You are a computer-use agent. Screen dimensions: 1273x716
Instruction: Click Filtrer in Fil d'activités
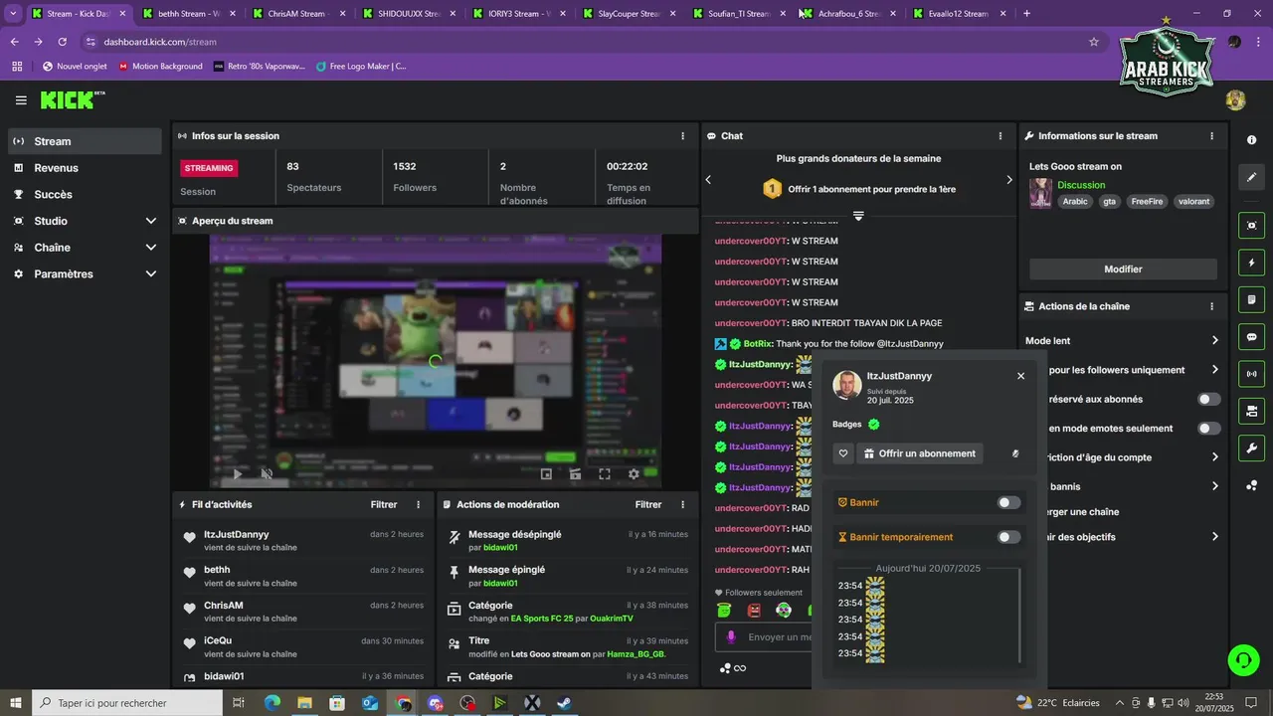tap(384, 505)
